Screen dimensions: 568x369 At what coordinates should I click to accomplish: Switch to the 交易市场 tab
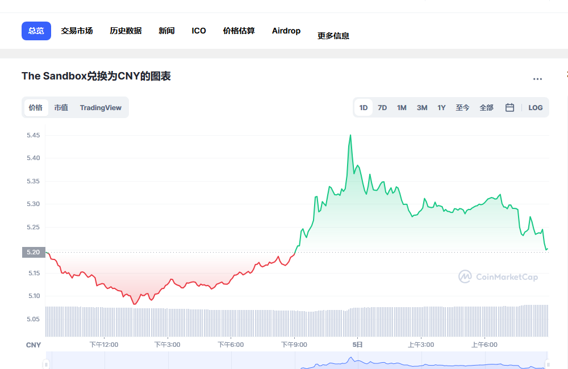tap(77, 31)
